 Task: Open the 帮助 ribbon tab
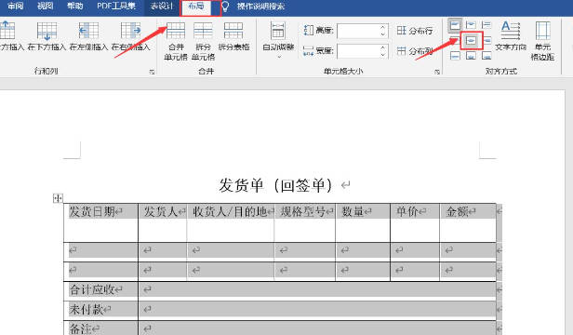[75, 6]
